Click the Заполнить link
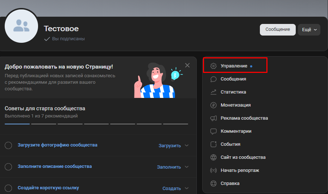 click(x=169, y=167)
